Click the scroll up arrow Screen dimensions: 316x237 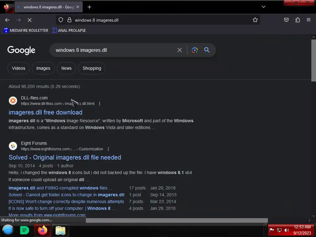[x=314, y=37]
